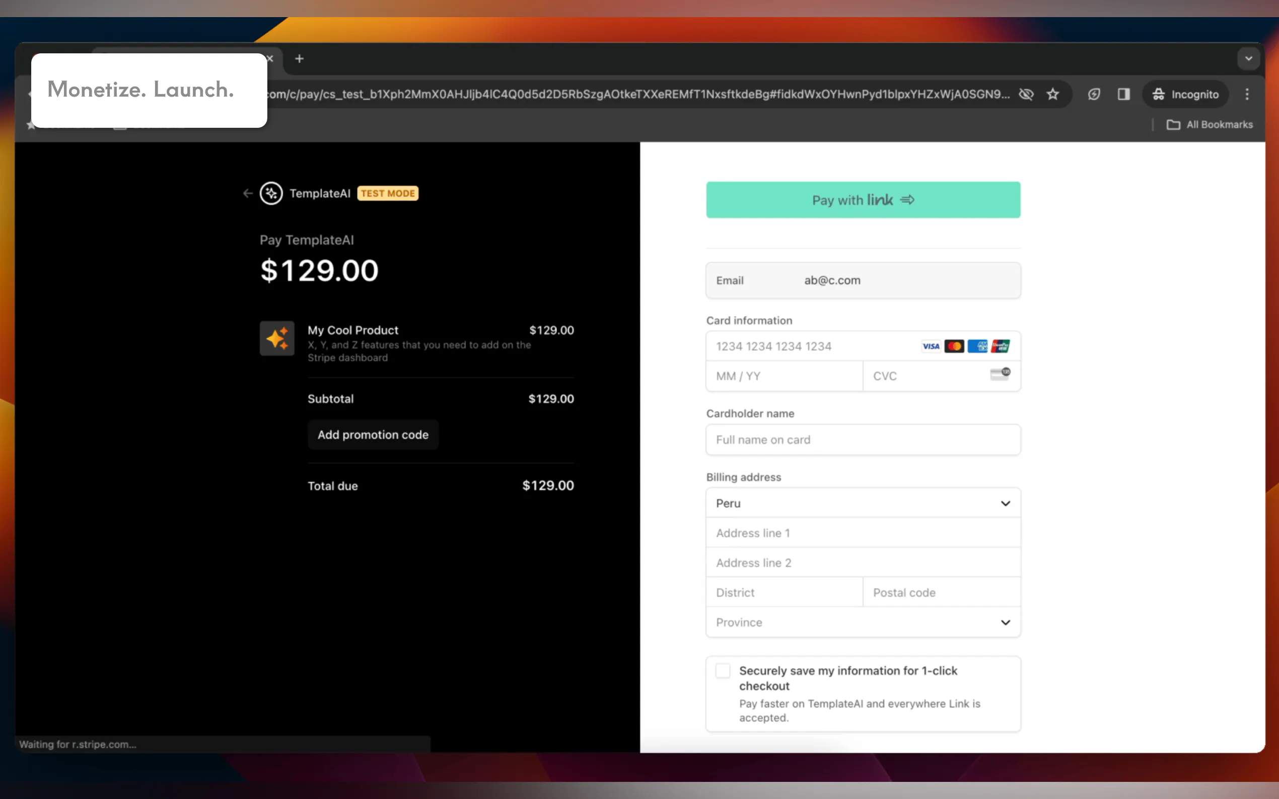Image resolution: width=1279 pixels, height=799 pixels.
Task: Check the save information for 1-click checkout box
Action: pyautogui.click(x=723, y=671)
